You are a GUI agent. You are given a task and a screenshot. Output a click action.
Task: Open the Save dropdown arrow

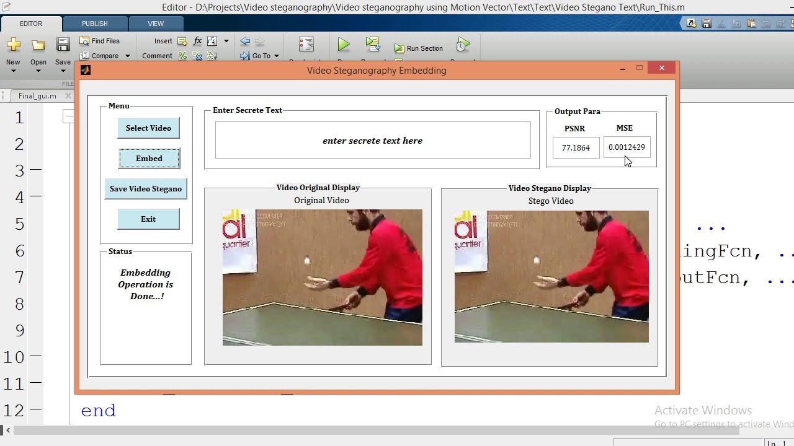[63, 71]
